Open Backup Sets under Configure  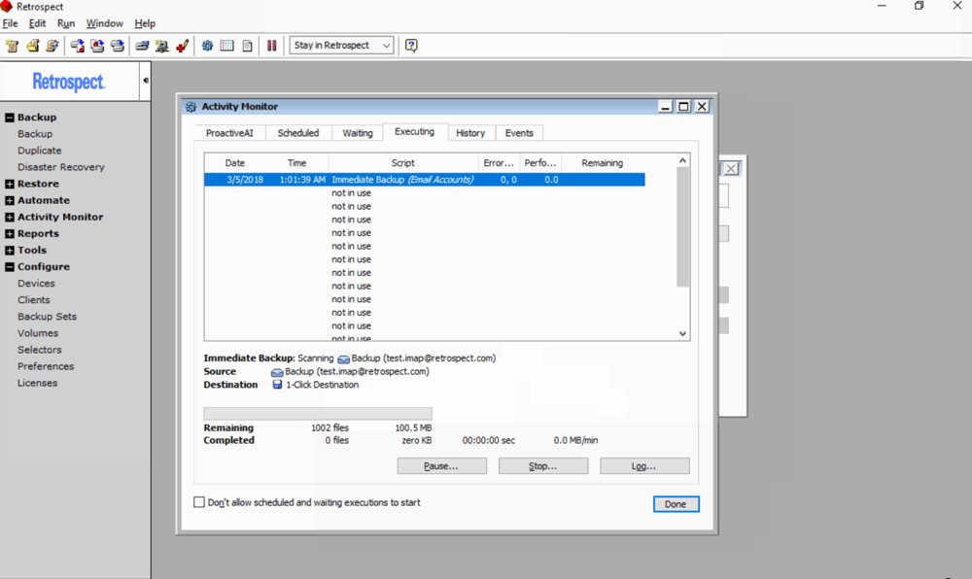(47, 317)
